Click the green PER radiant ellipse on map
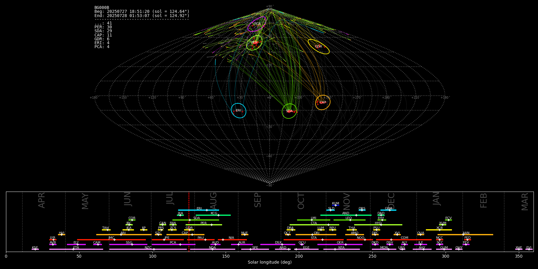 point(254,43)
